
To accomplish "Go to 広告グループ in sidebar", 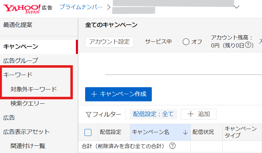I will click(20, 61).
